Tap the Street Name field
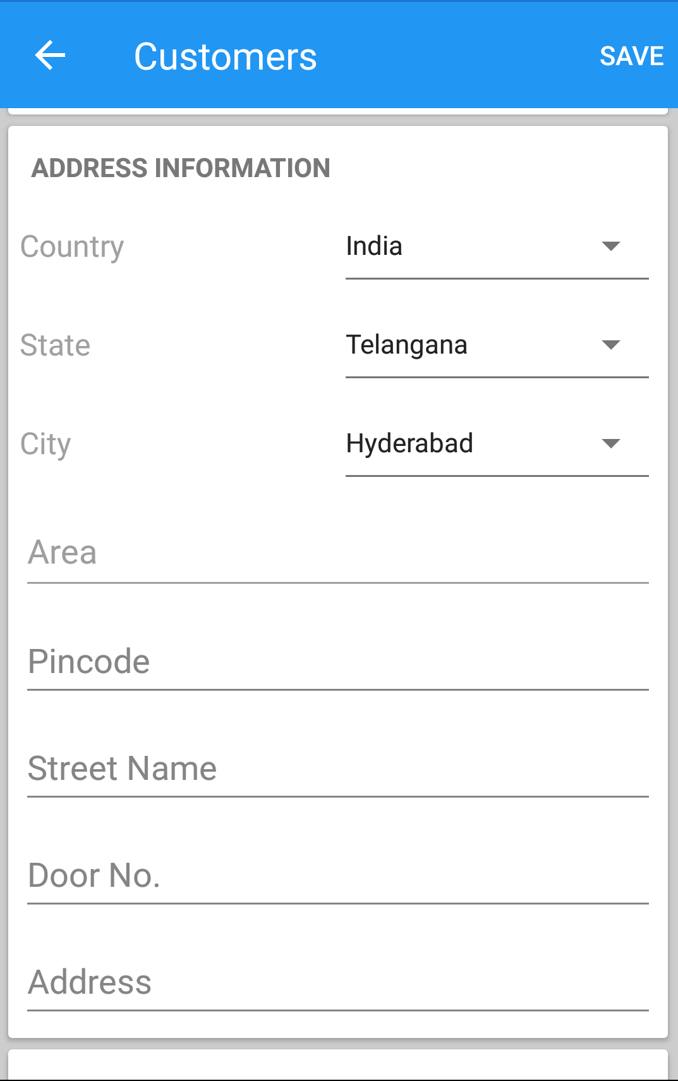This screenshot has height=1081, width=678. [x=338, y=769]
